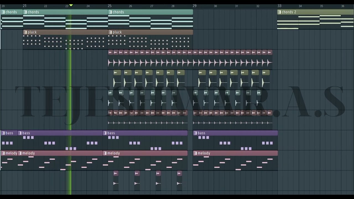Open menu icon of pluck clip at bar 25

110,32
